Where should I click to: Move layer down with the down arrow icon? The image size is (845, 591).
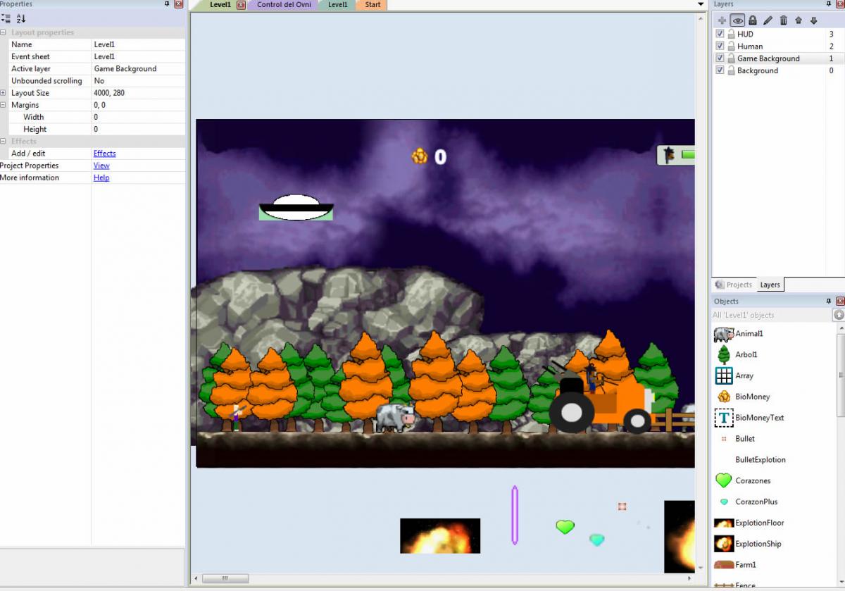pos(814,20)
